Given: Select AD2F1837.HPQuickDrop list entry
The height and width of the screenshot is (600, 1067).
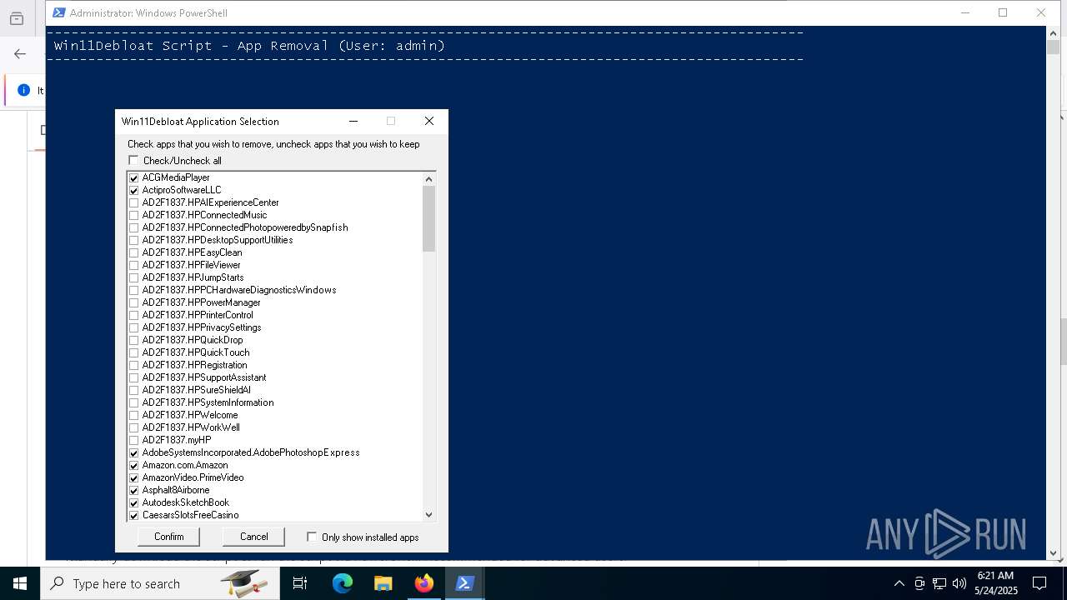Looking at the screenshot, I should 193,340.
